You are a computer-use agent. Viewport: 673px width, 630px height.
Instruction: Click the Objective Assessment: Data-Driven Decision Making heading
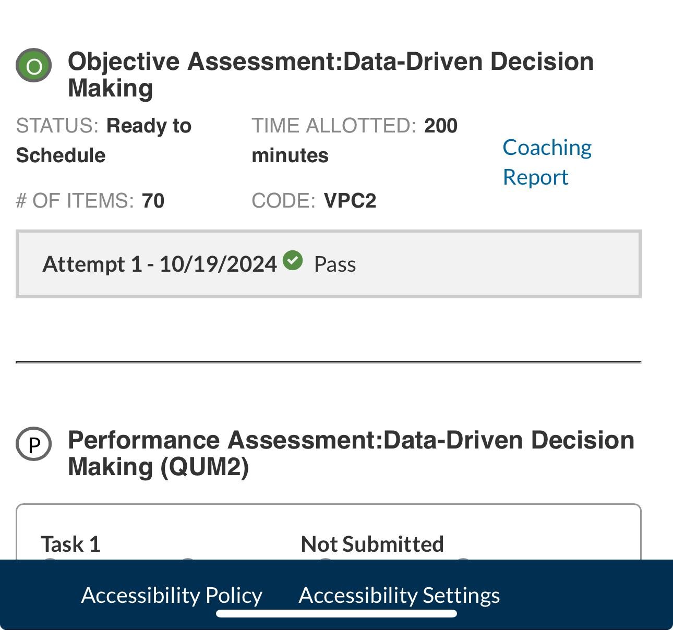pyautogui.click(x=331, y=75)
